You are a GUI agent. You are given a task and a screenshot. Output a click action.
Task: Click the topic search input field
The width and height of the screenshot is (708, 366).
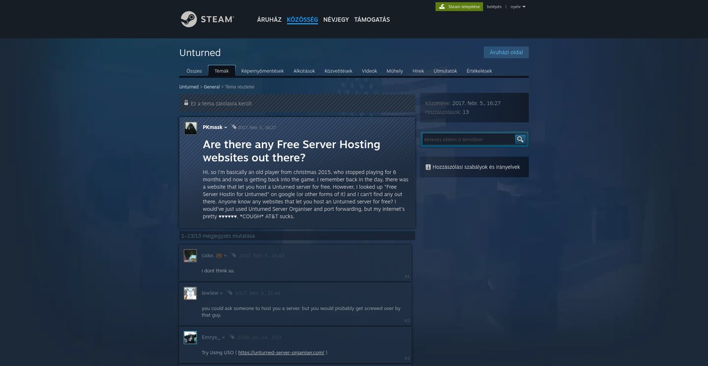[x=468, y=139]
